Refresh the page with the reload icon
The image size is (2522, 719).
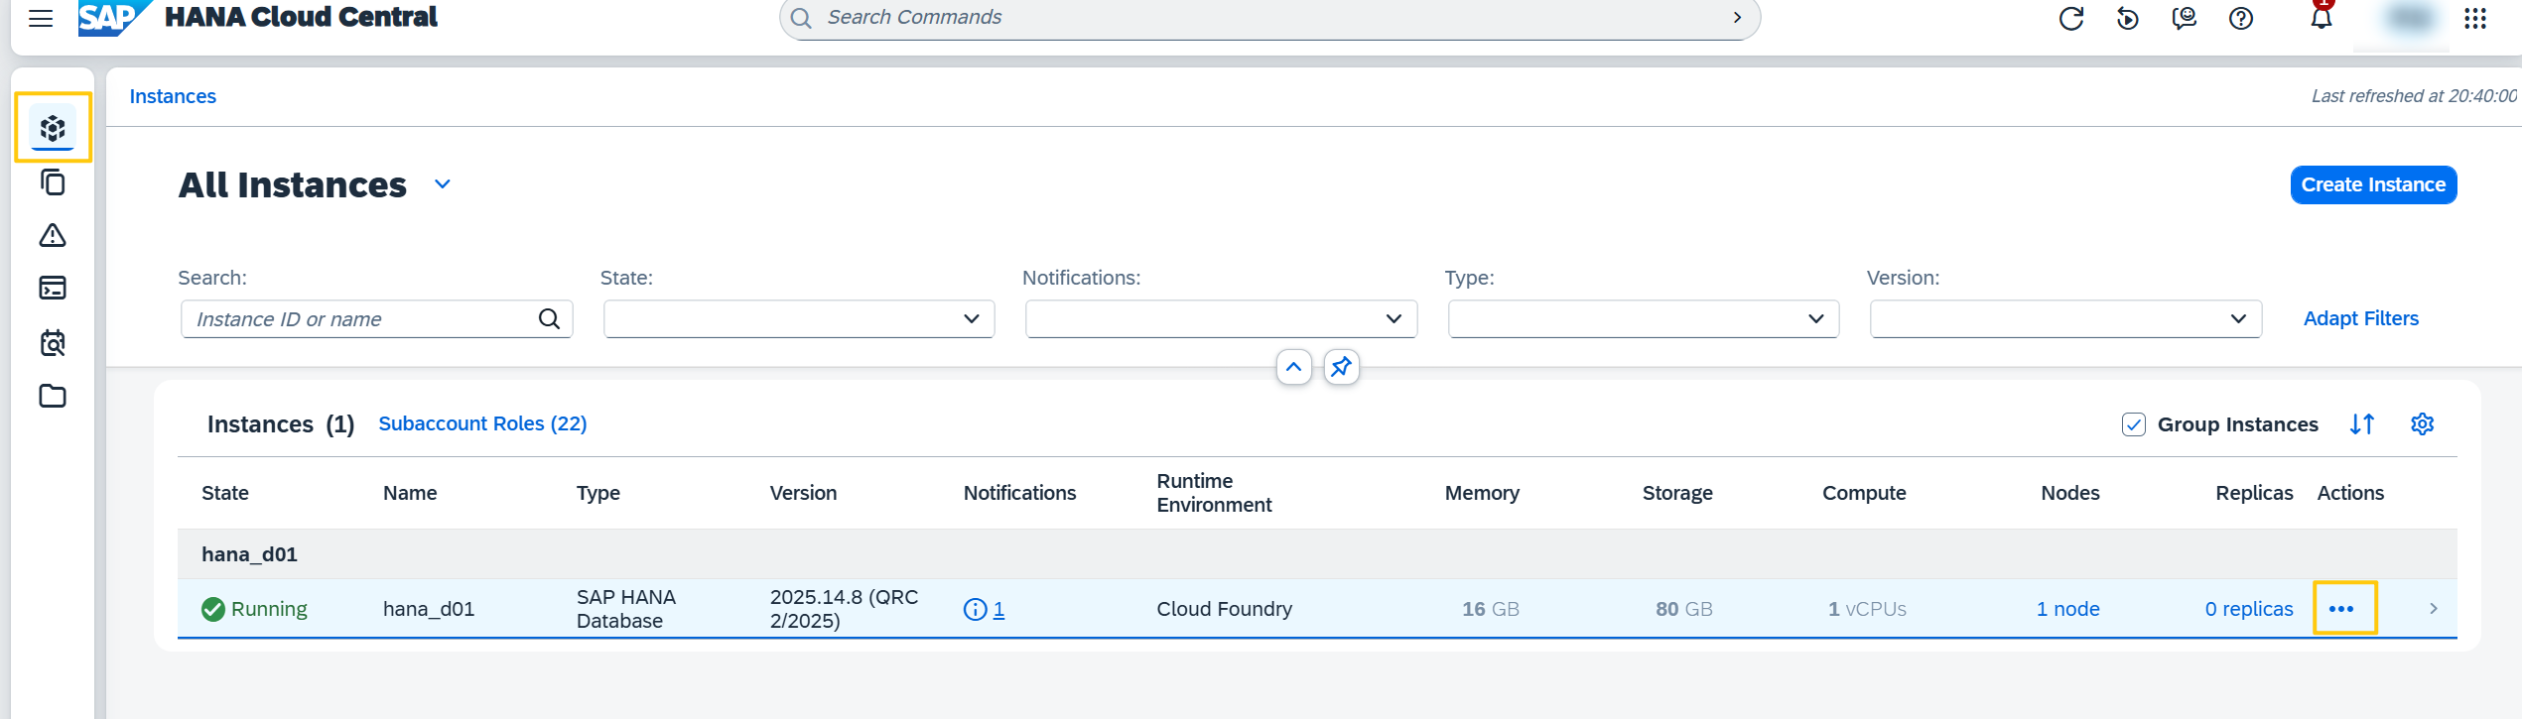(x=2071, y=18)
